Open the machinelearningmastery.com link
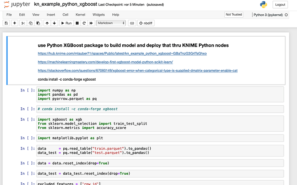 tap(105, 62)
